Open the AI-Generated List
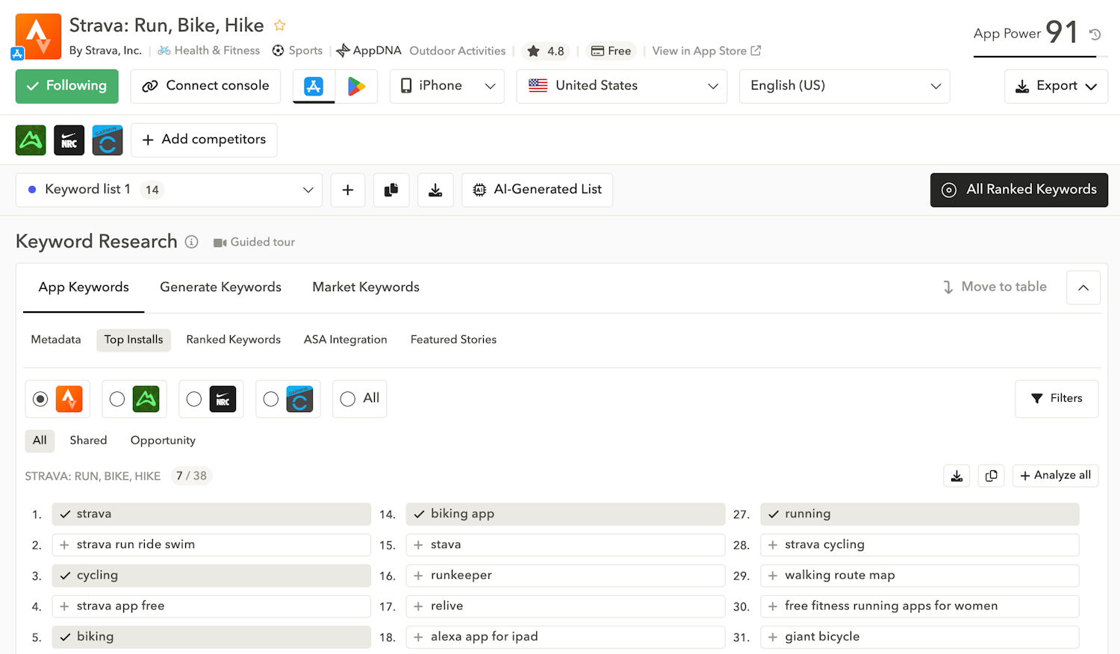1120x654 pixels. (538, 190)
